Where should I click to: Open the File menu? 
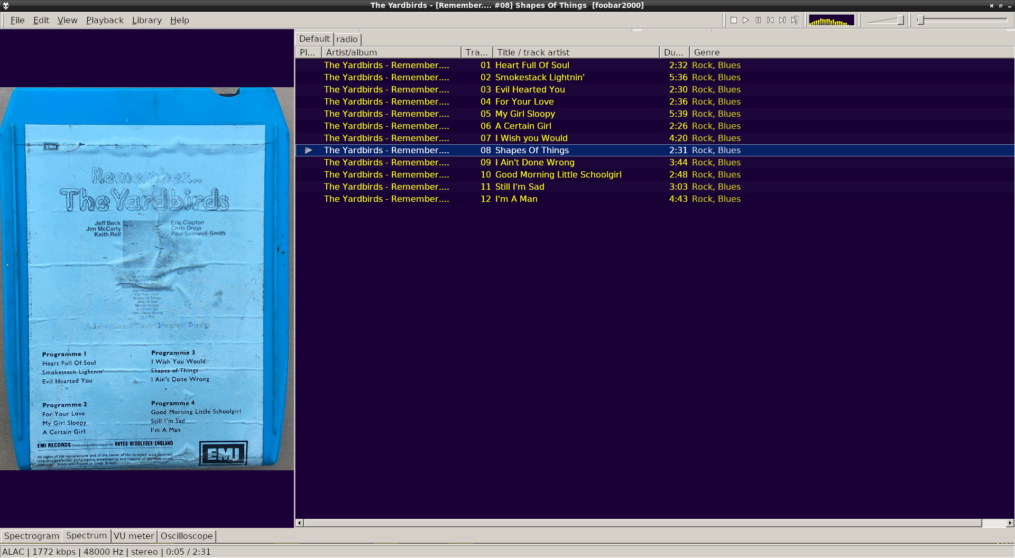pyautogui.click(x=17, y=20)
